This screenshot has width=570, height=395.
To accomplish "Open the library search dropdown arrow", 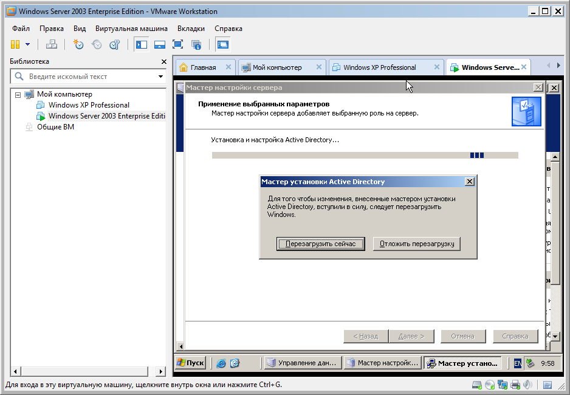I will [x=160, y=77].
